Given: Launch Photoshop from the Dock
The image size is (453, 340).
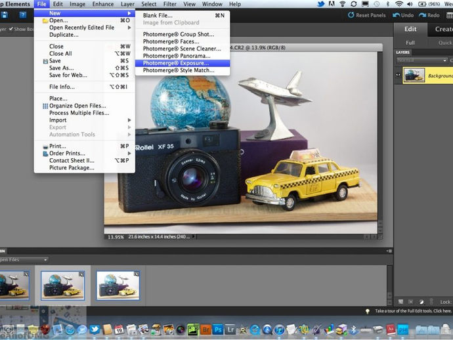Looking at the screenshot, I should click(218, 329).
